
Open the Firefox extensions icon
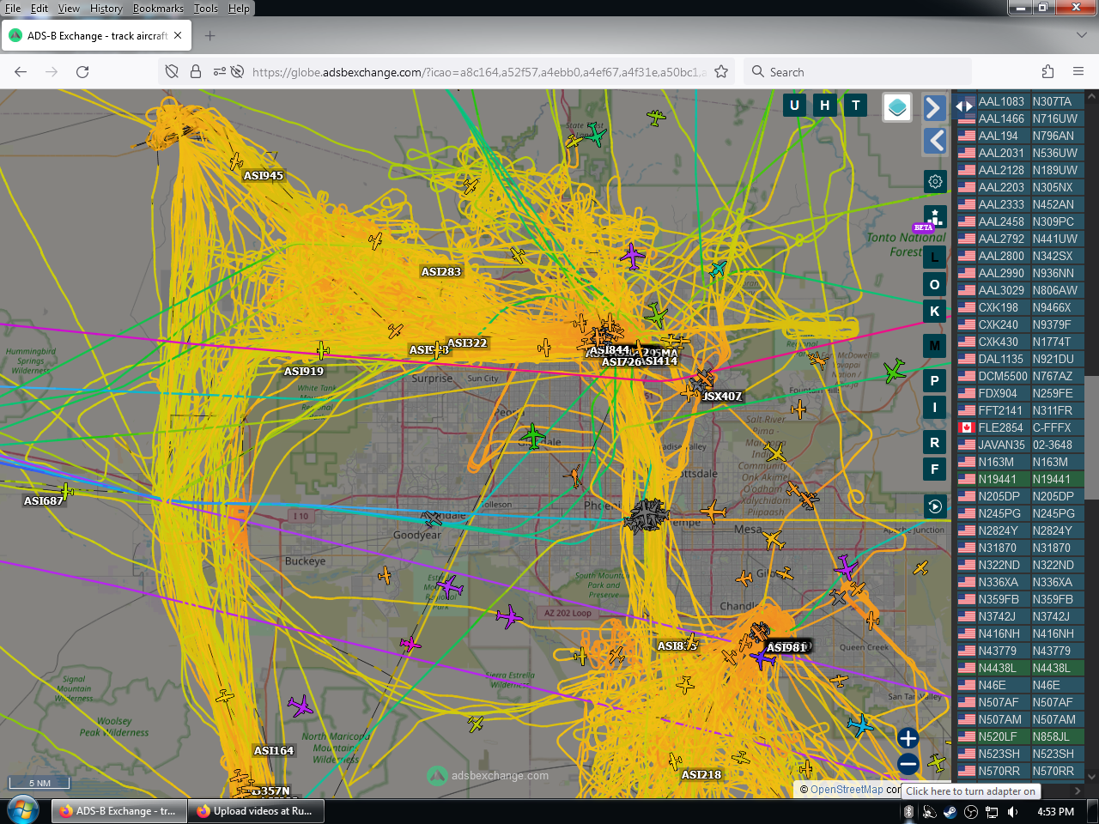(x=1047, y=72)
